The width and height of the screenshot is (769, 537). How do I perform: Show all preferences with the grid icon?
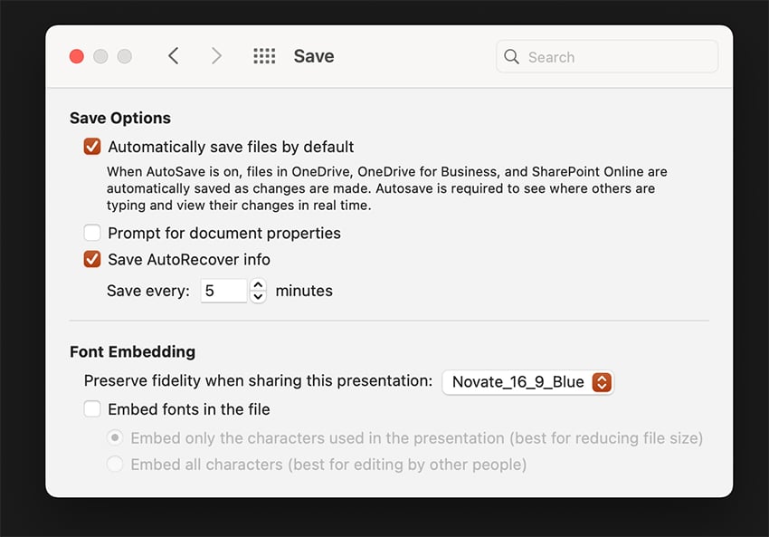tap(264, 56)
